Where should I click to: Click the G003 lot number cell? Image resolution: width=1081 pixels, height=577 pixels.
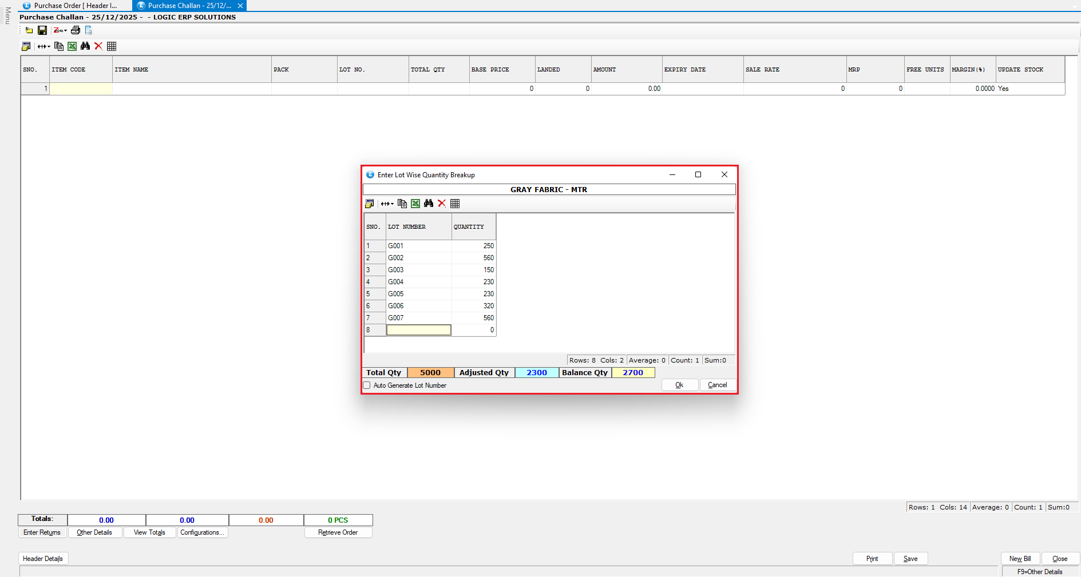[418, 270]
